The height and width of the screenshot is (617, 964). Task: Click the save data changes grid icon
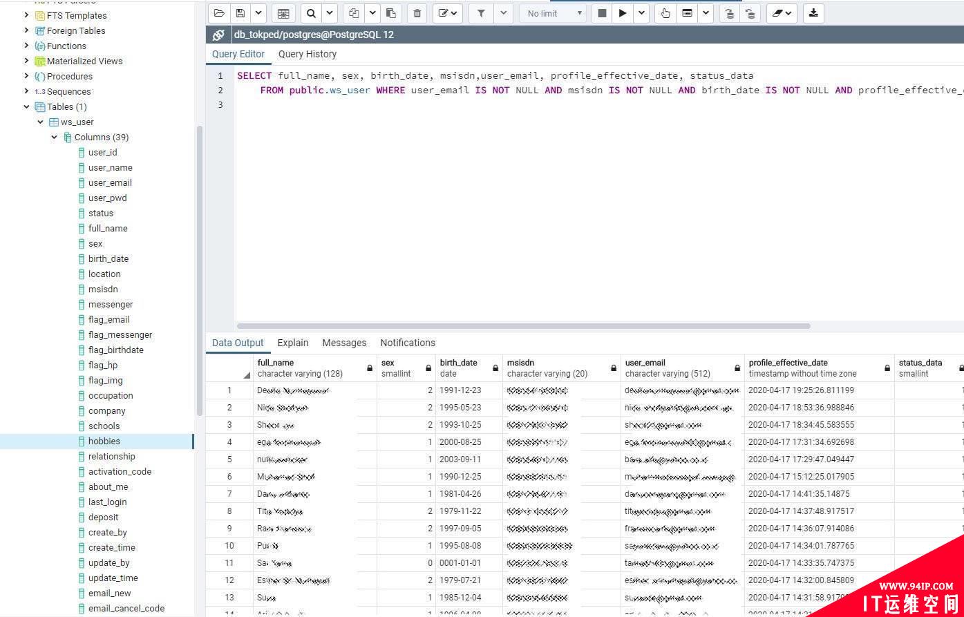point(283,13)
